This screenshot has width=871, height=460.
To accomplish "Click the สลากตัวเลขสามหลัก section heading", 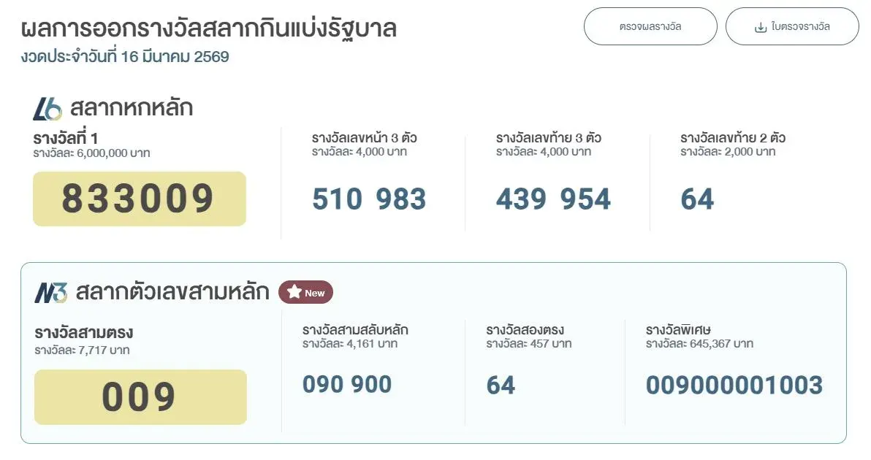I will (x=172, y=293).
